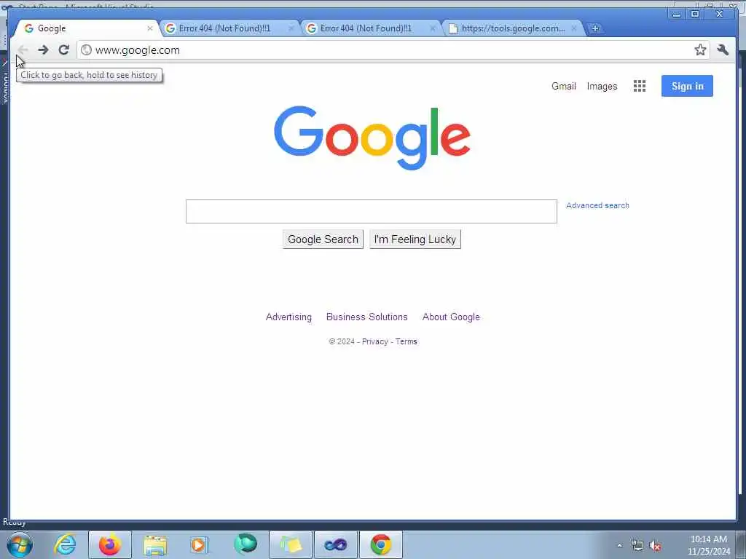Click the green round app icon in taskbar
Screen dimensions: 746x559
[x=245, y=544]
